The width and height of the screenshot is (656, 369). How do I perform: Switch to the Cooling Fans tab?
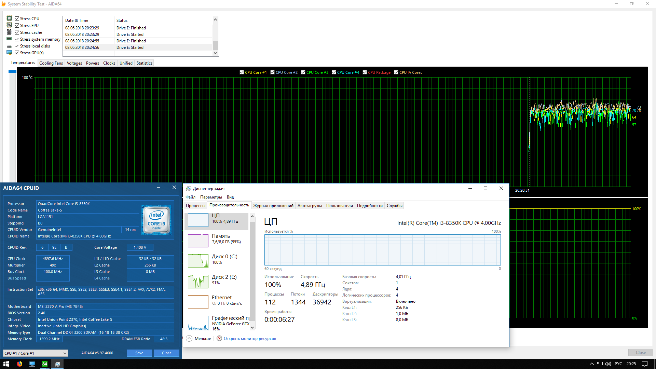(x=51, y=63)
